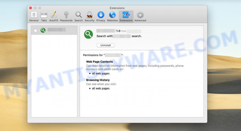
Task: Open the Security padlock pane
Action: point(89,17)
